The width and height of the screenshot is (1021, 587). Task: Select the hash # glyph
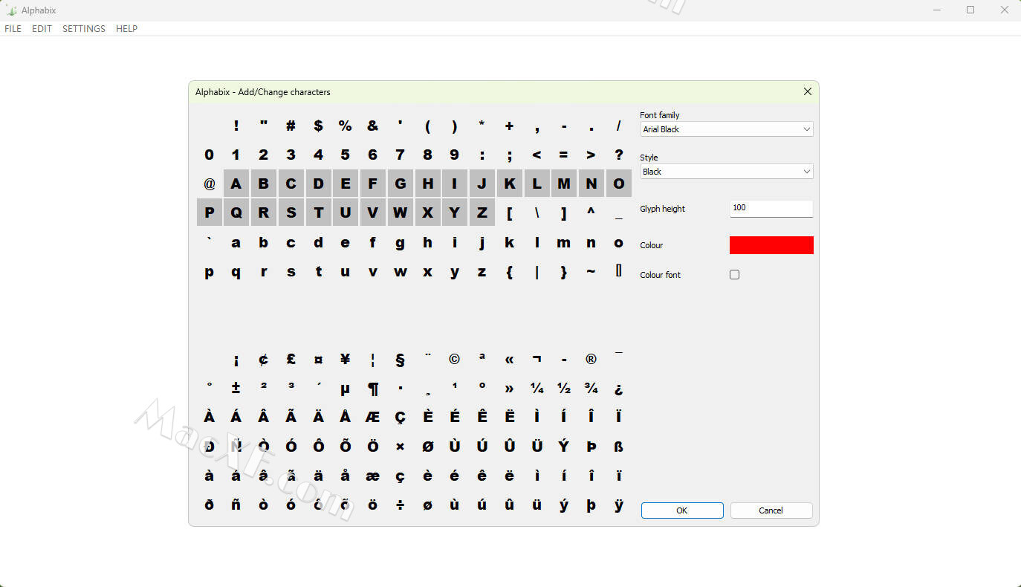coord(291,126)
